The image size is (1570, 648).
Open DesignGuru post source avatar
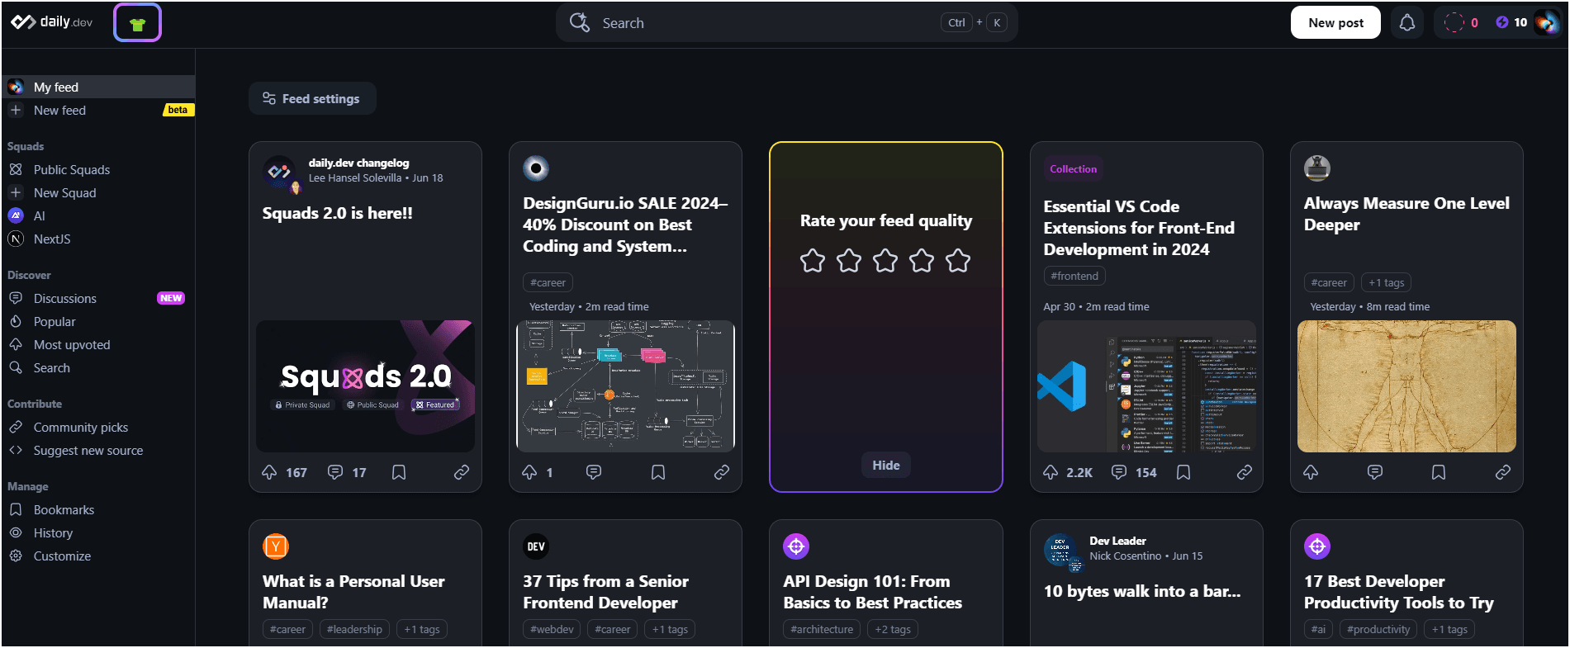(x=536, y=168)
